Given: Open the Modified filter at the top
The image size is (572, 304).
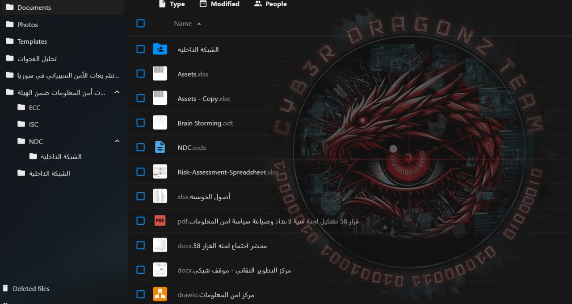Looking at the screenshot, I should coord(219,4).
